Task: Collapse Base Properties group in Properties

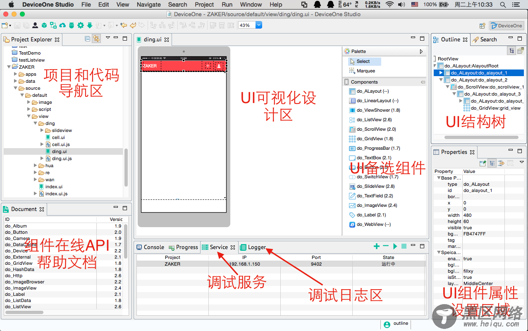Action: coord(439,178)
